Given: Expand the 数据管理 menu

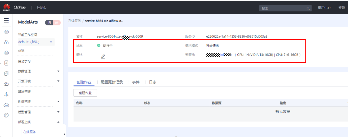Looking at the screenshot, I should coord(58,71).
